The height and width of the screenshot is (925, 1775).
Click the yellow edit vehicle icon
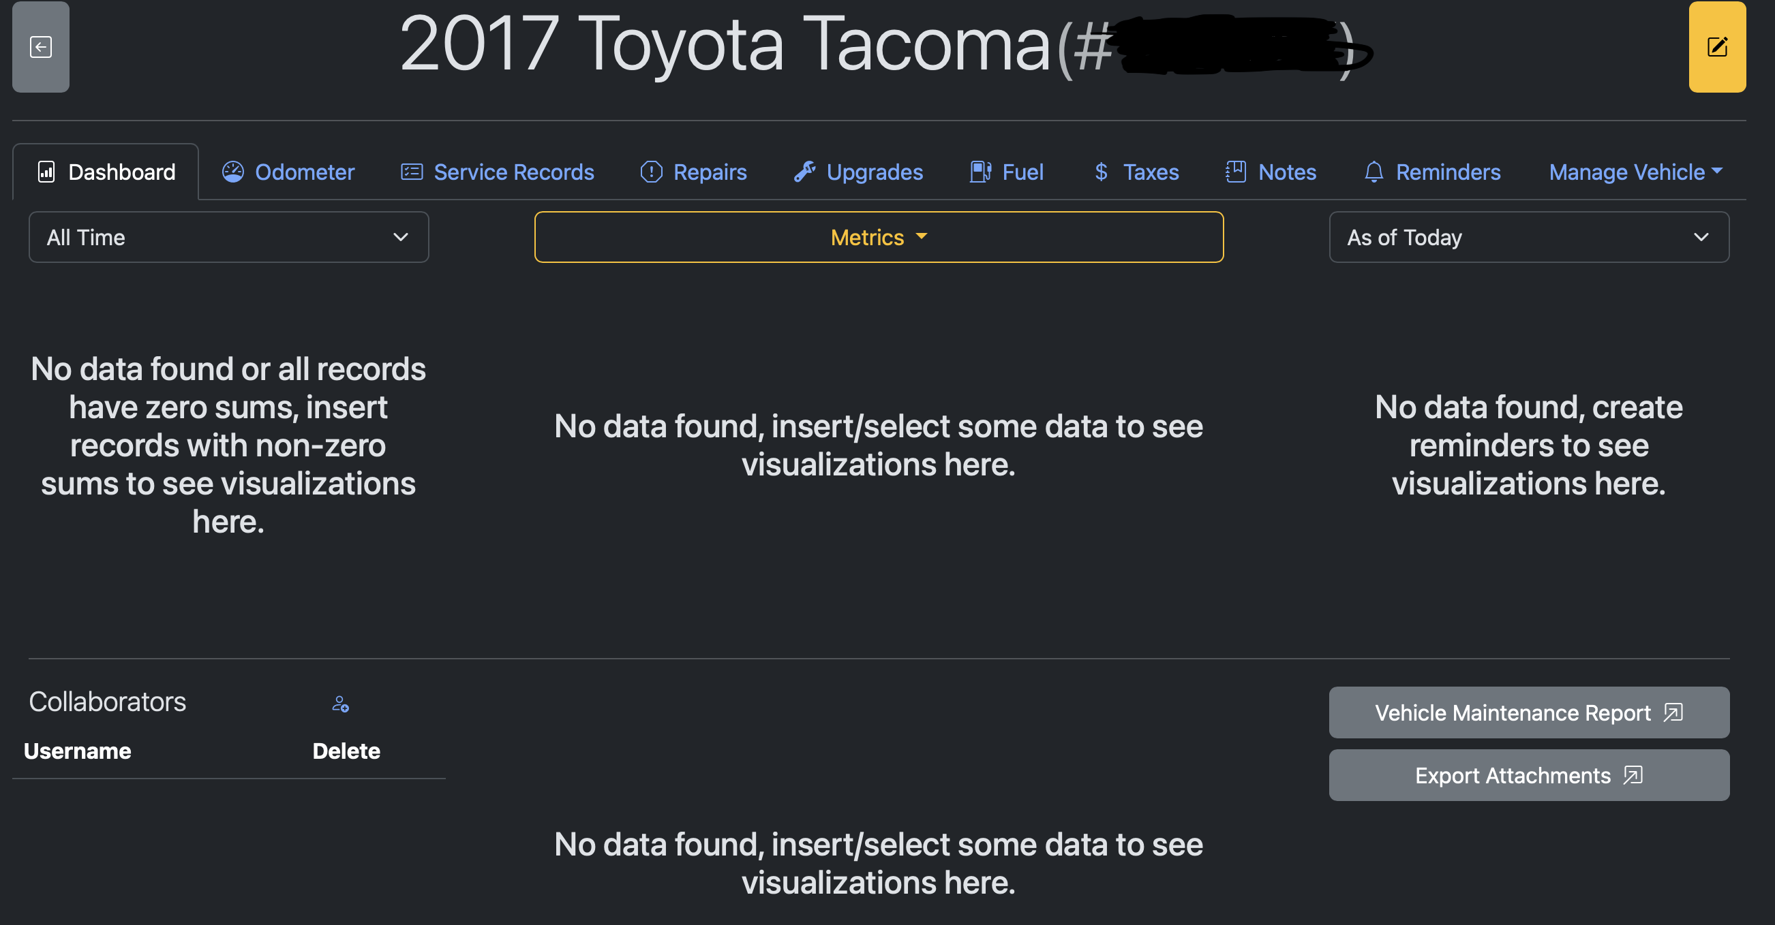(x=1716, y=47)
